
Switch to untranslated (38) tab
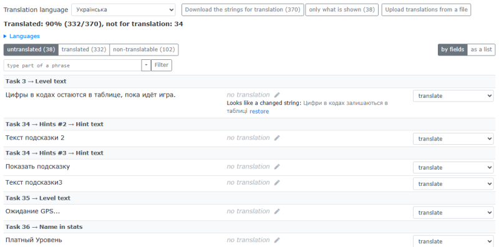31,50
